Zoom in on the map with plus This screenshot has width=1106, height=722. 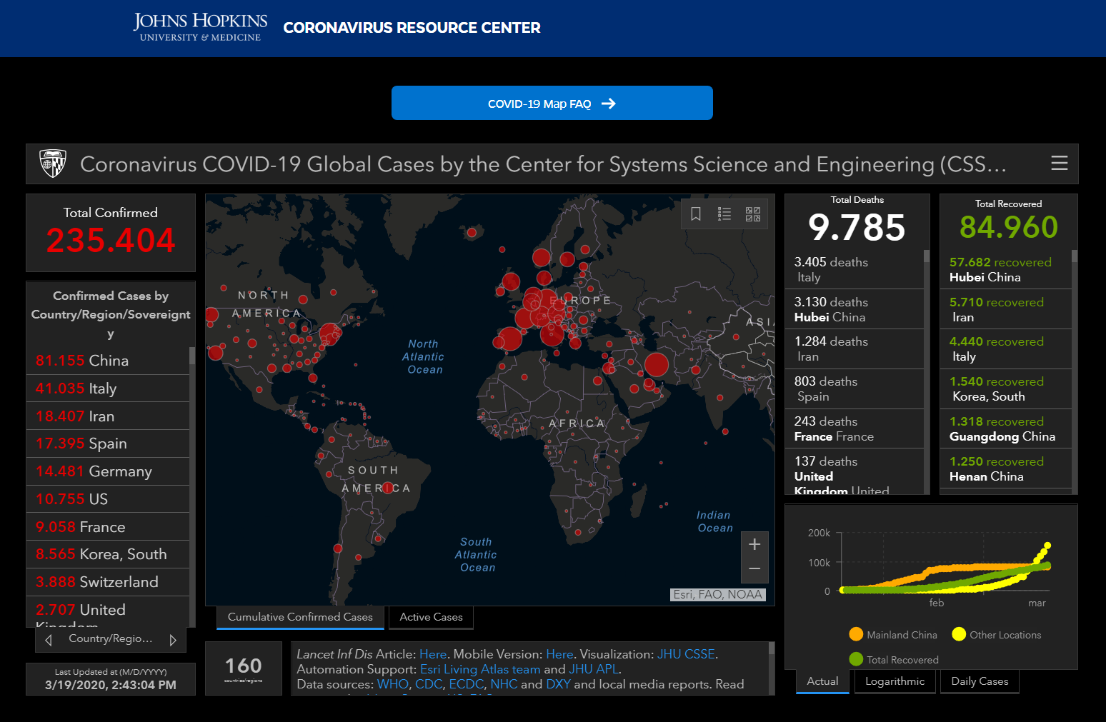point(754,544)
